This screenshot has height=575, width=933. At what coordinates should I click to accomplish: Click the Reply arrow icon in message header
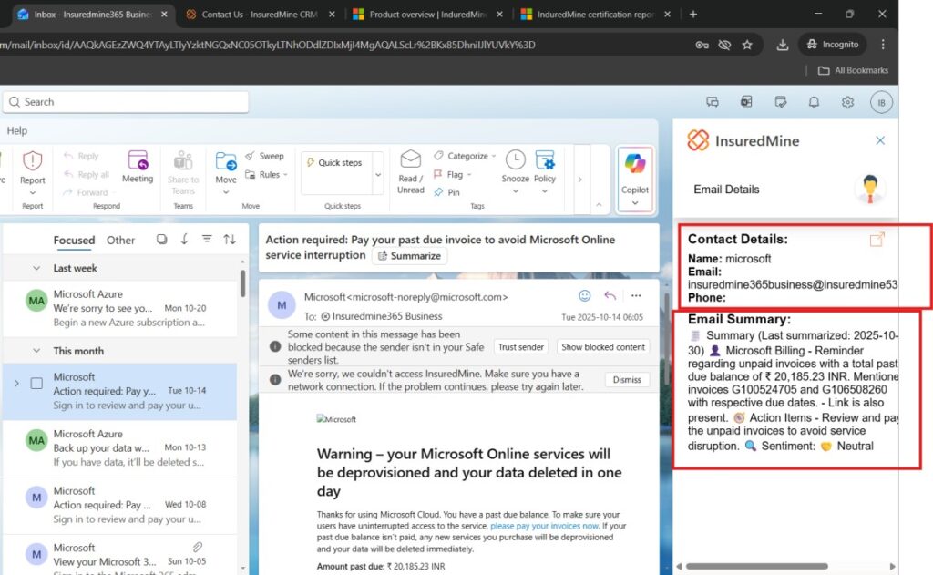pos(610,296)
